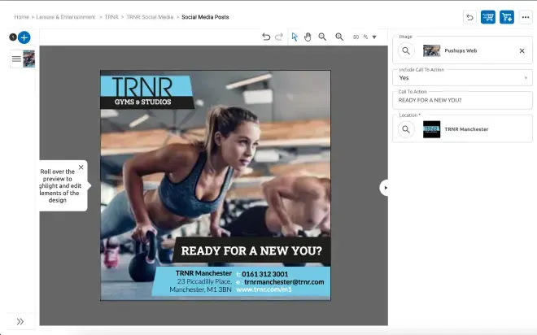Remove the Pushups Web image selection
537x335 pixels.
(522, 50)
